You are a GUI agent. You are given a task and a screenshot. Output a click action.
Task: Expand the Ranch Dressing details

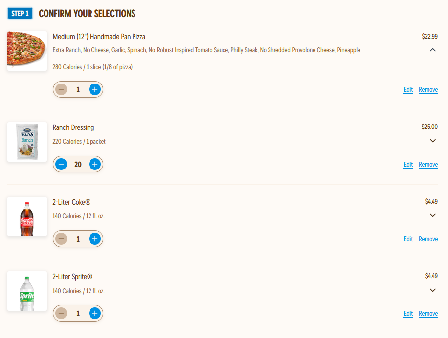click(433, 141)
